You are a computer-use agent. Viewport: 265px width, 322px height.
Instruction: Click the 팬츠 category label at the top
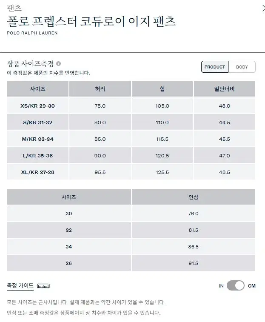click(14, 8)
